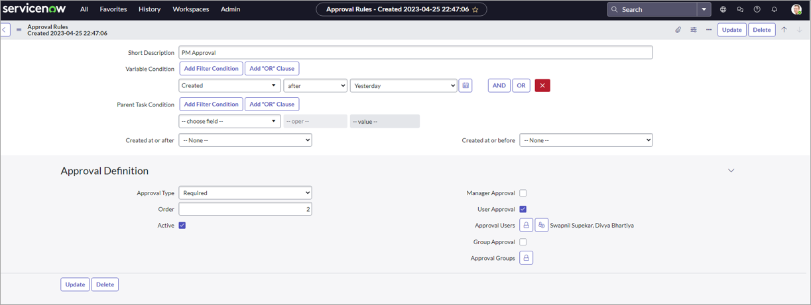Open the Workspaces menu
811x305 pixels.
[x=190, y=9]
